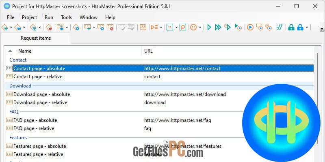This screenshot has height=162, width=325.
Task: Click the blue padlock icon
Action: tap(300, 27)
